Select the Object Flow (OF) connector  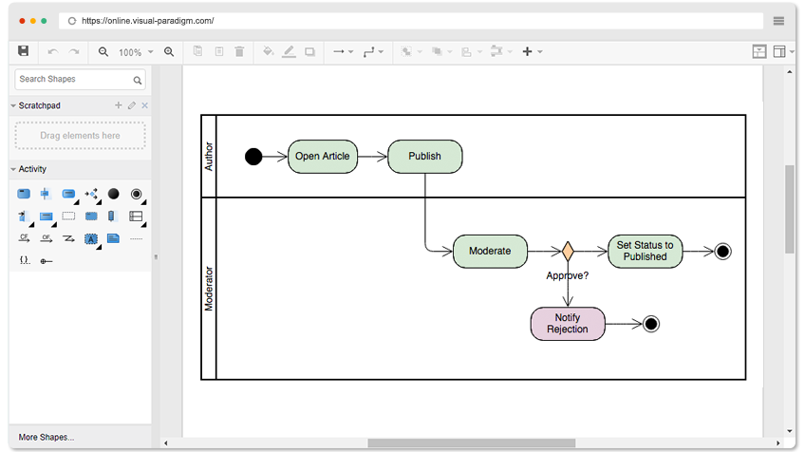[47, 238]
